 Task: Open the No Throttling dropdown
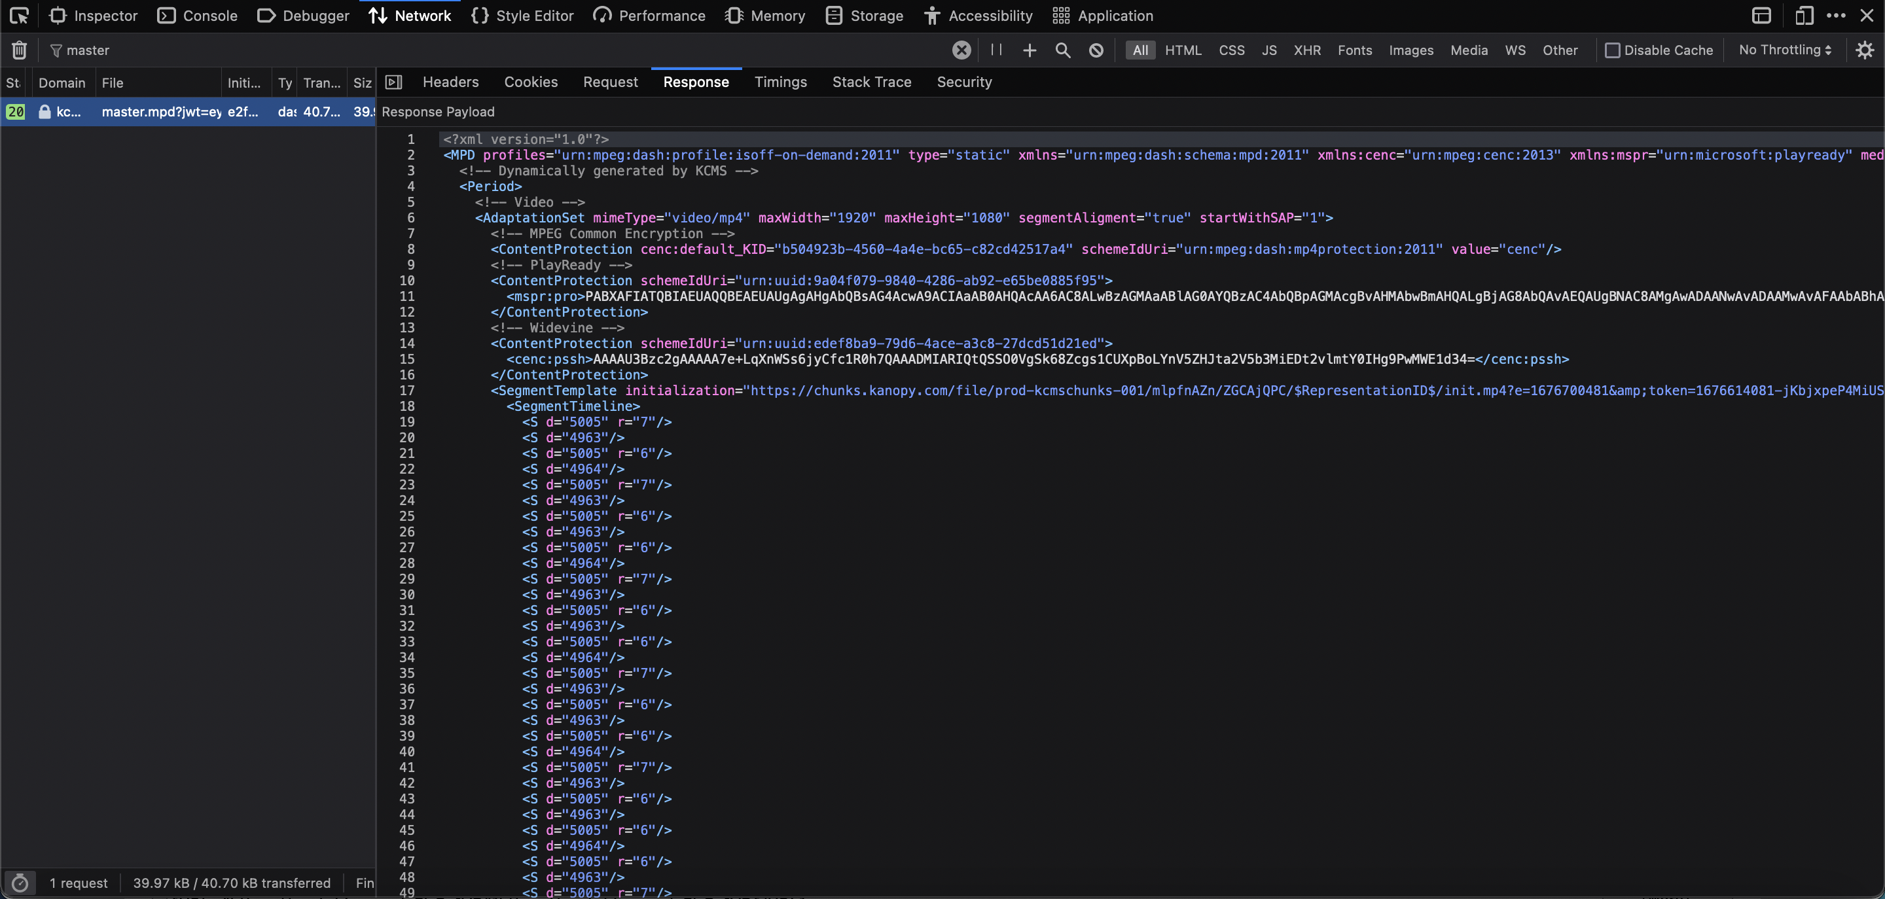(x=1785, y=50)
